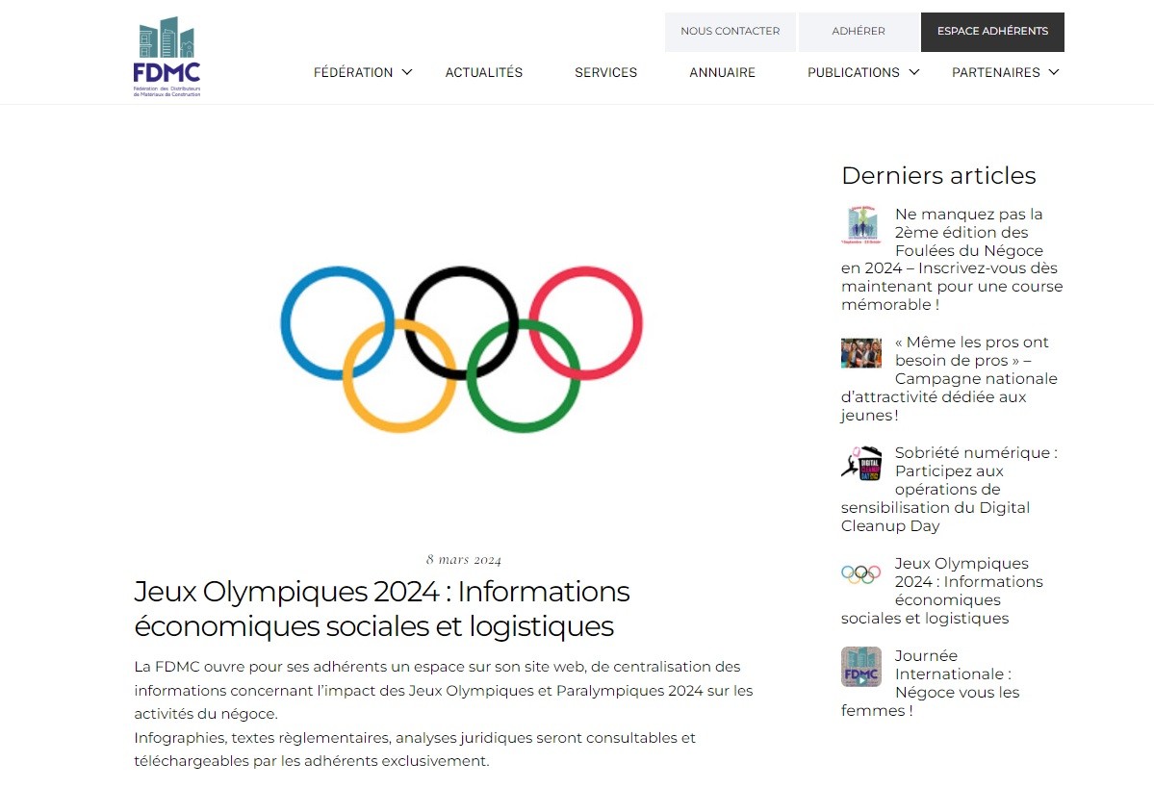Open the Actualités menu item
1154x788 pixels.
click(483, 72)
